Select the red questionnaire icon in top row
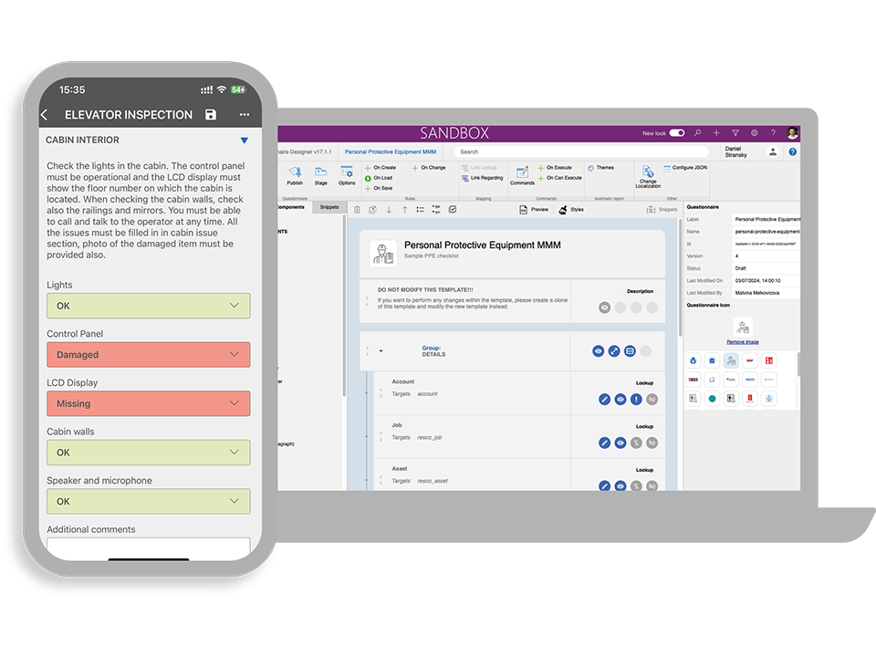Screen dimensions: 876x657 (x=769, y=361)
